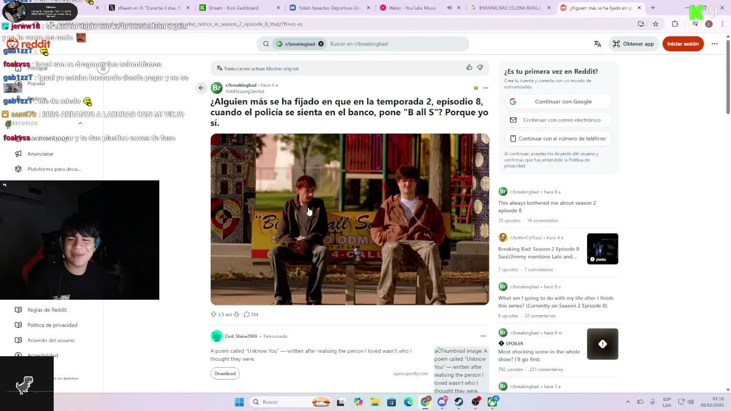Downvote the Breaking Bad post
The width and height of the screenshot is (731, 411).
tap(236, 315)
